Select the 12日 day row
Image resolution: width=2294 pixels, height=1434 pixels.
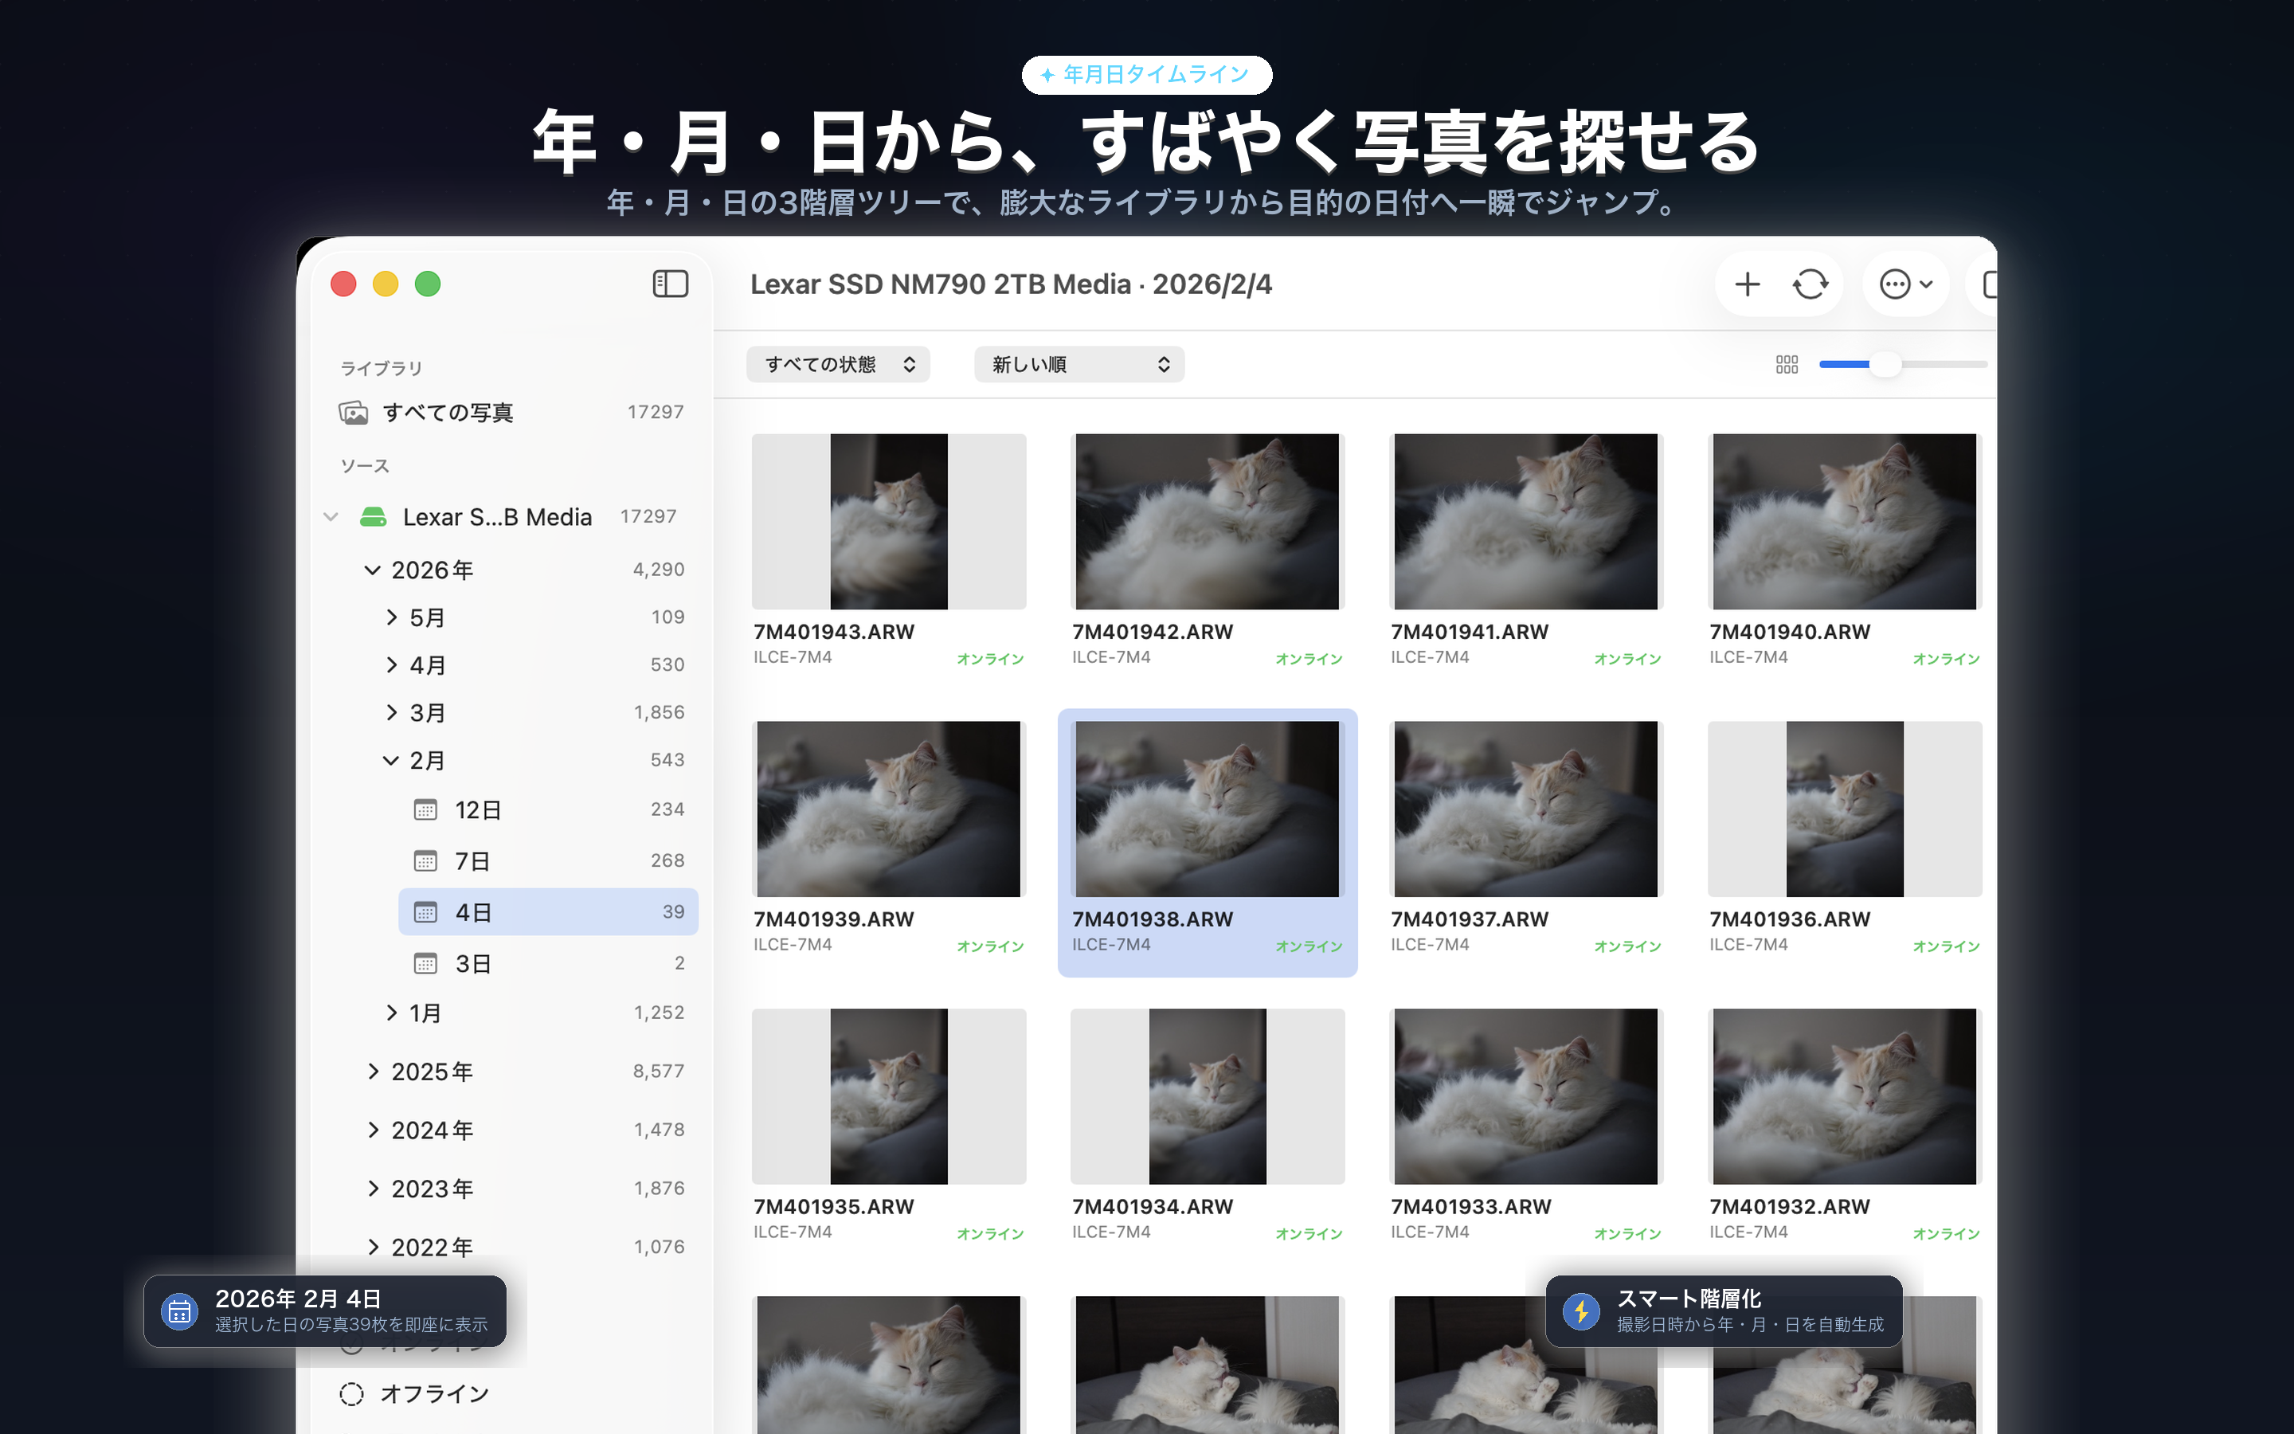pos(548,809)
